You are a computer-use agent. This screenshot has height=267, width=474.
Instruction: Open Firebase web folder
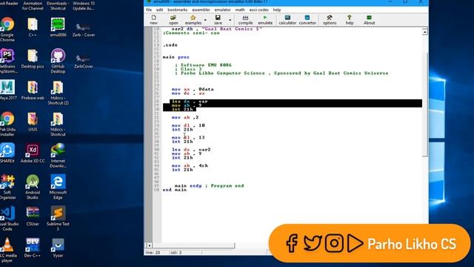coord(33,90)
